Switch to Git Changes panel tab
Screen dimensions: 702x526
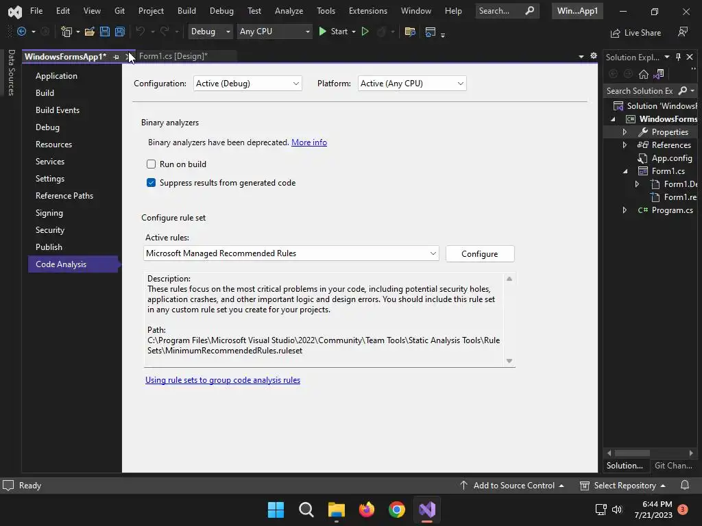(673, 466)
